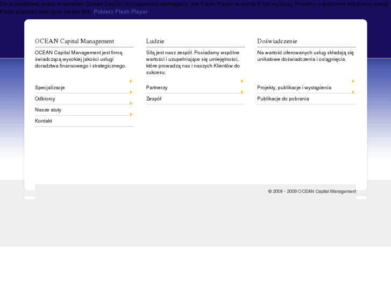Open the Specjalizacje link

pos(50,88)
